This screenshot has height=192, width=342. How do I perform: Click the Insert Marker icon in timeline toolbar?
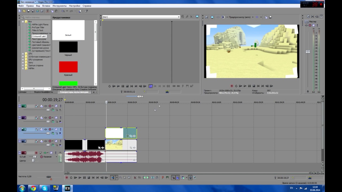click(x=162, y=178)
